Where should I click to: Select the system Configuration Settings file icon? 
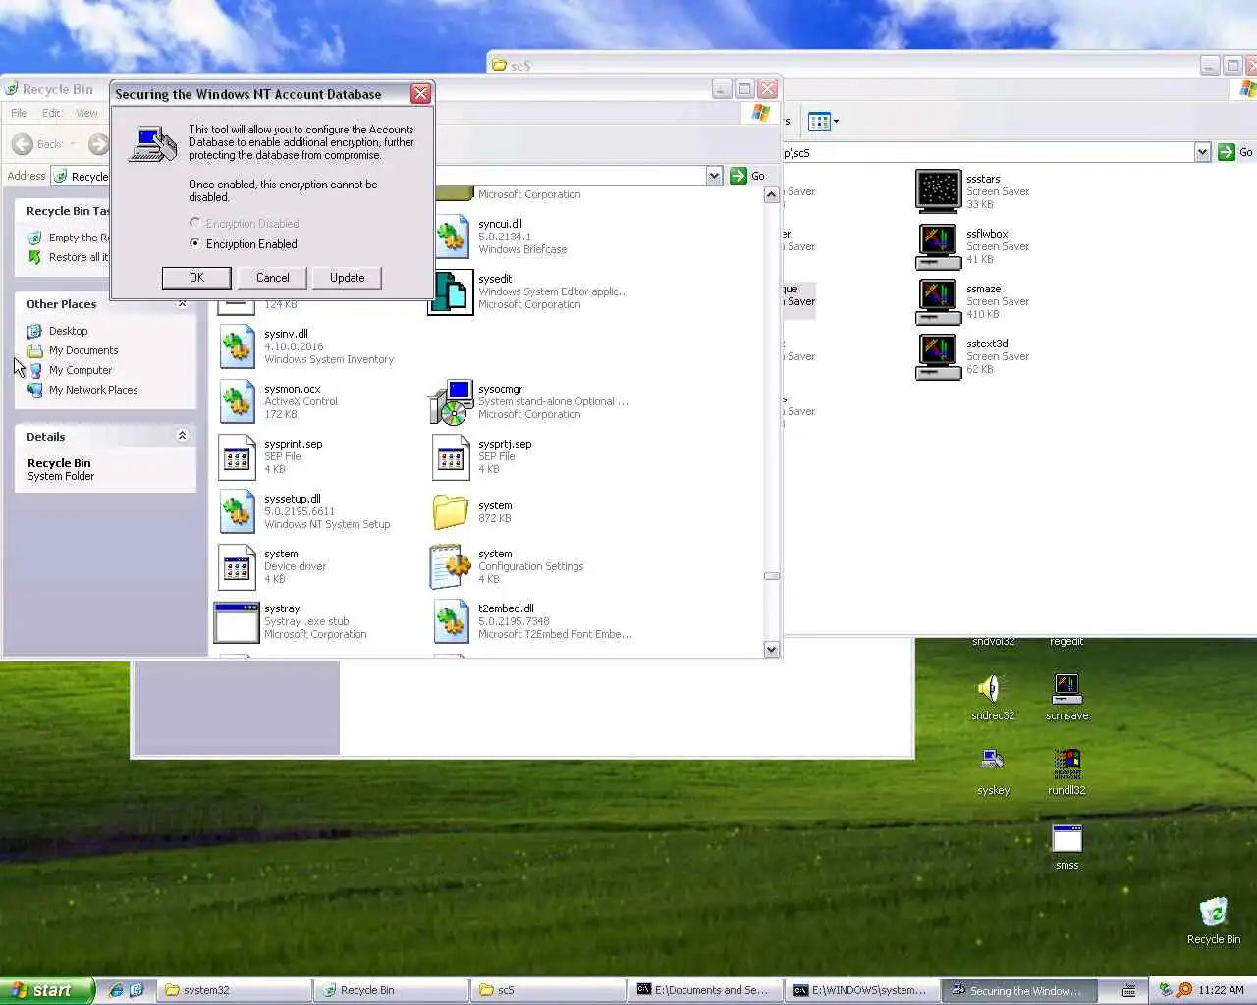[451, 567]
